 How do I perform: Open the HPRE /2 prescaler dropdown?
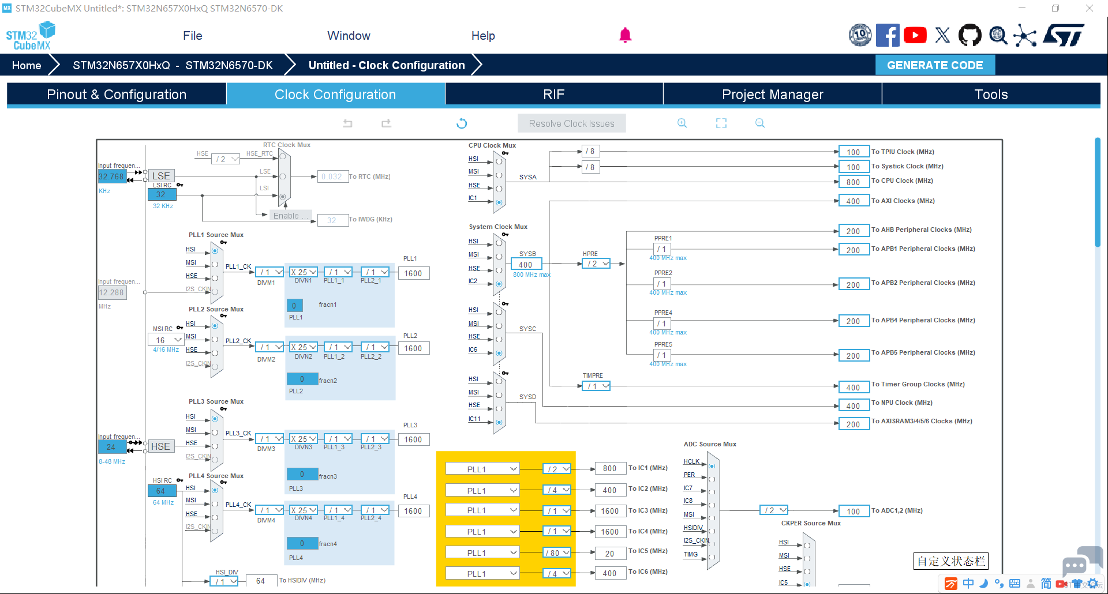tap(596, 264)
